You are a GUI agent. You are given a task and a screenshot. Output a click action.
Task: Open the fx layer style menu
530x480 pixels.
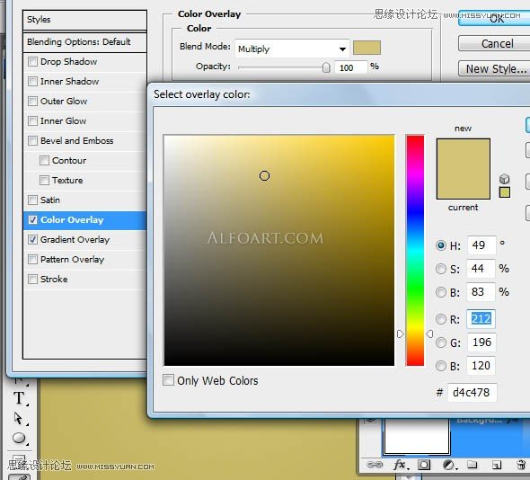click(401, 465)
